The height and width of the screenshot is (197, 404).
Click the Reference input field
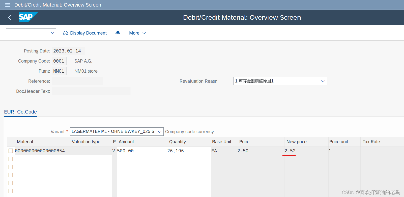[x=77, y=81]
